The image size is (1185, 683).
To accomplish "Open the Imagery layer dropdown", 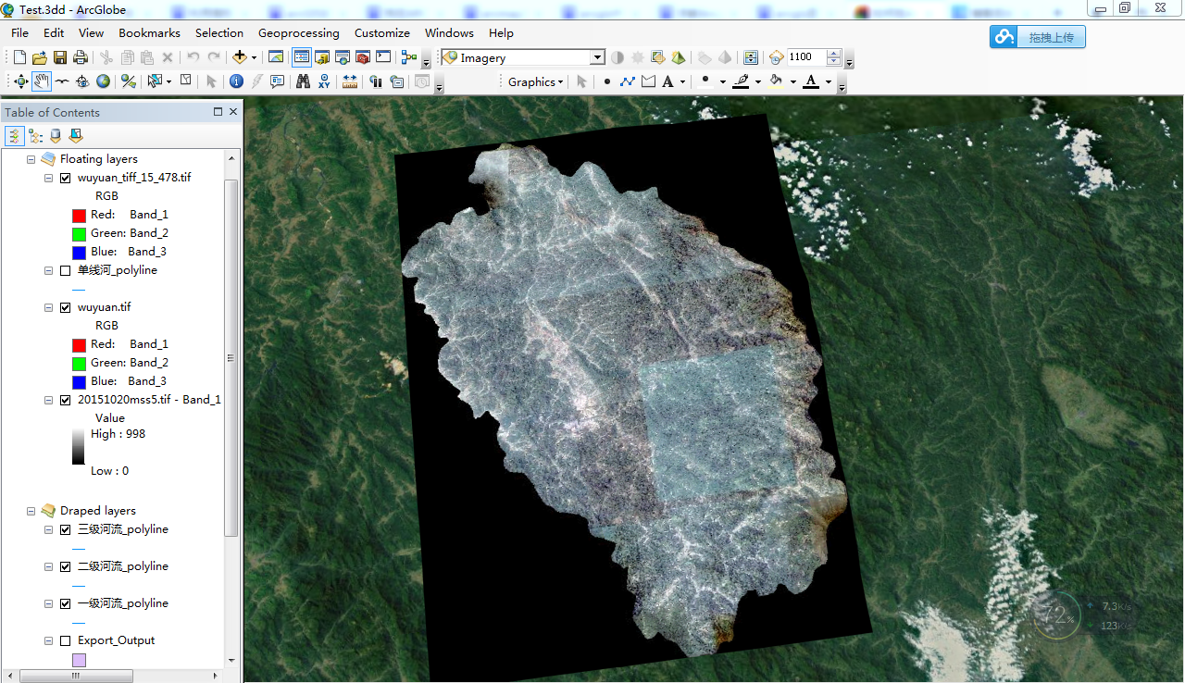I will [597, 57].
